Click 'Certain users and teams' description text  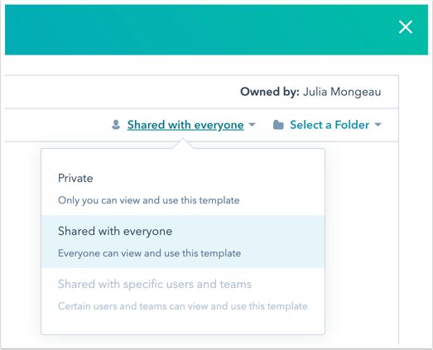[183, 306]
